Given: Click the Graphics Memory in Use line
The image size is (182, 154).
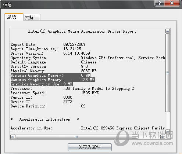Looking at the screenshot, I should (x=42, y=84).
